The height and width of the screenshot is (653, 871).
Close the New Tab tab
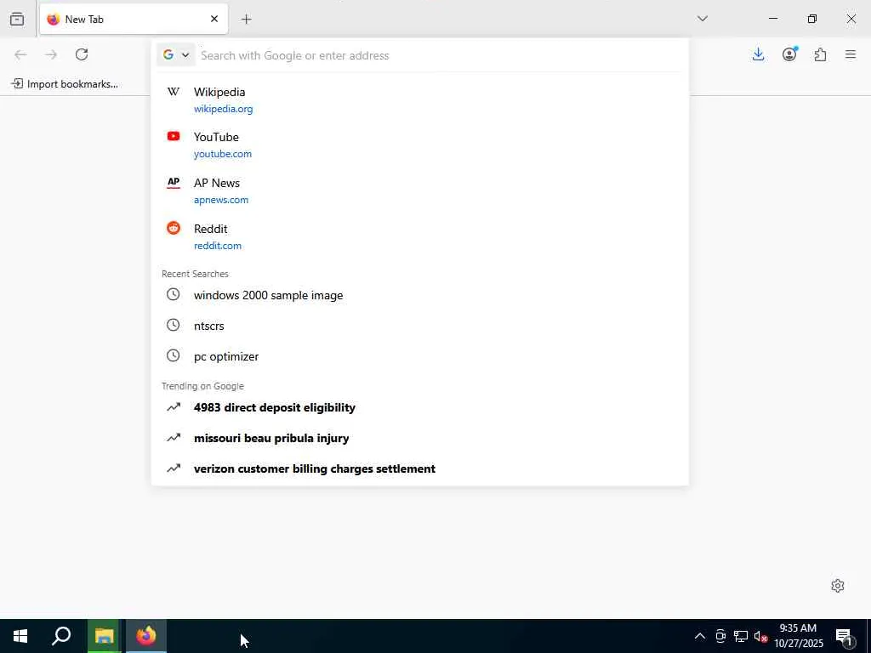click(x=214, y=19)
